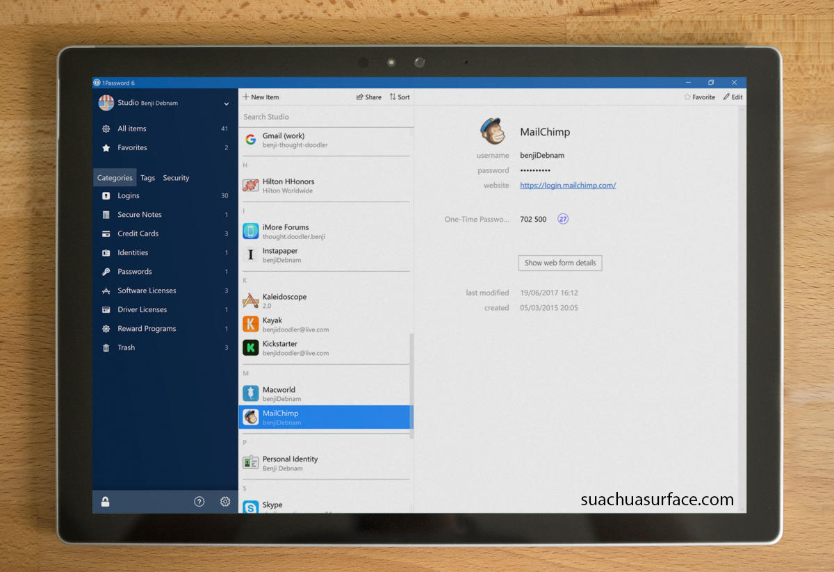The height and width of the screenshot is (572, 834).
Task: Open settings with the gear icon
Action: [225, 502]
